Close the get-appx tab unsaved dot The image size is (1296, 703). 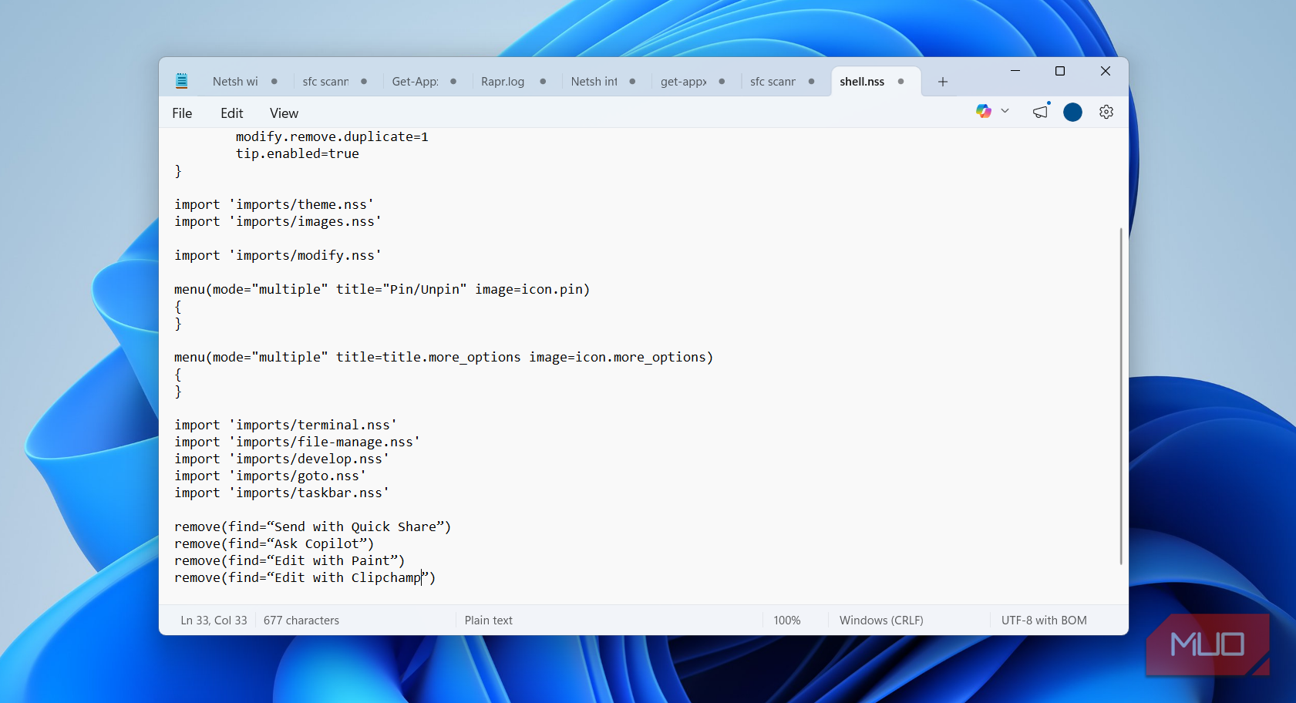pyautogui.click(x=722, y=82)
